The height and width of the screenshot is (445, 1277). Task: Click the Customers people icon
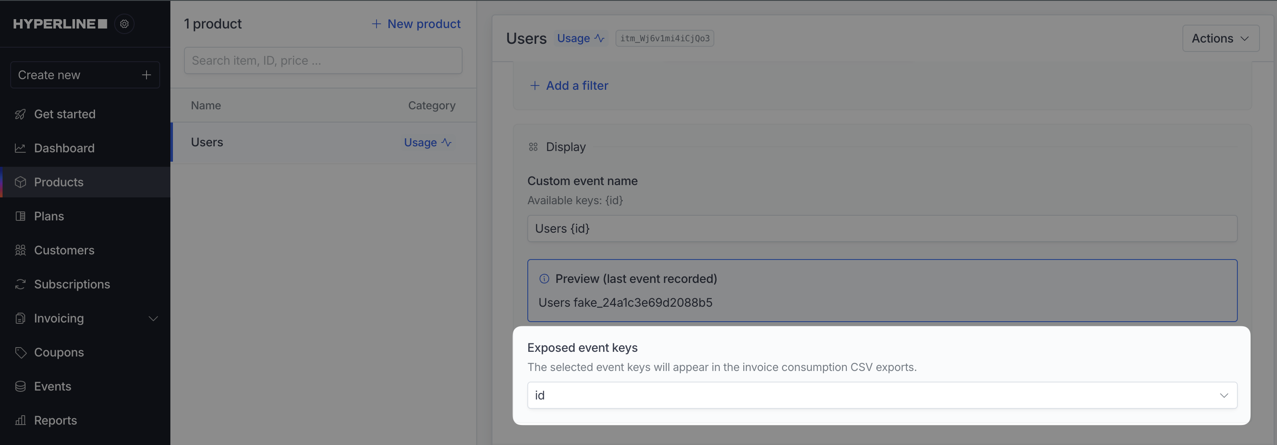tap(20, 251)
